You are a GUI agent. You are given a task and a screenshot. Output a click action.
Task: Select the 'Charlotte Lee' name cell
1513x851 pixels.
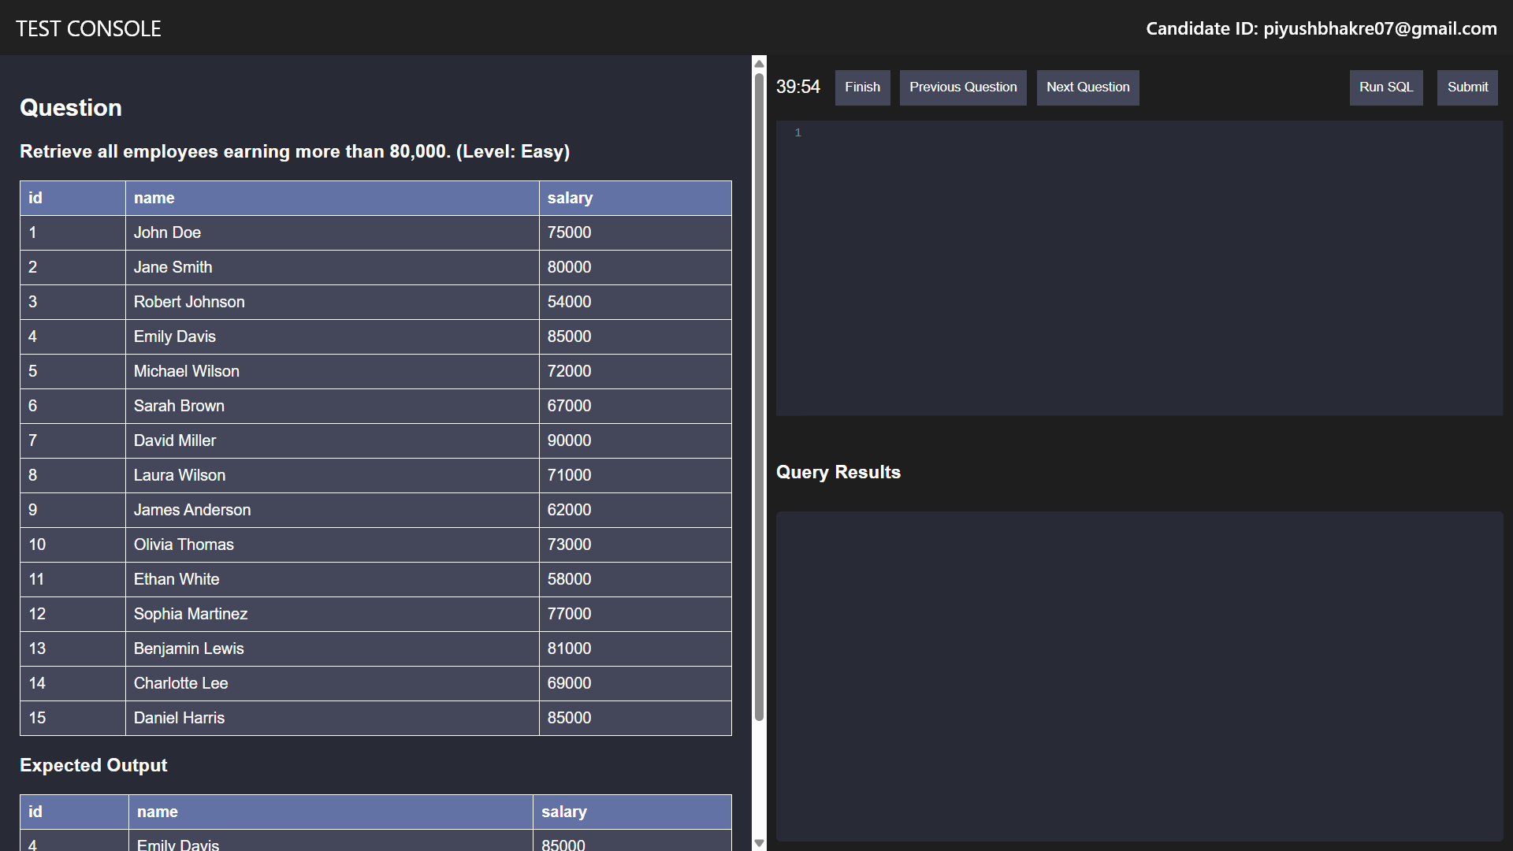(333, 684)
